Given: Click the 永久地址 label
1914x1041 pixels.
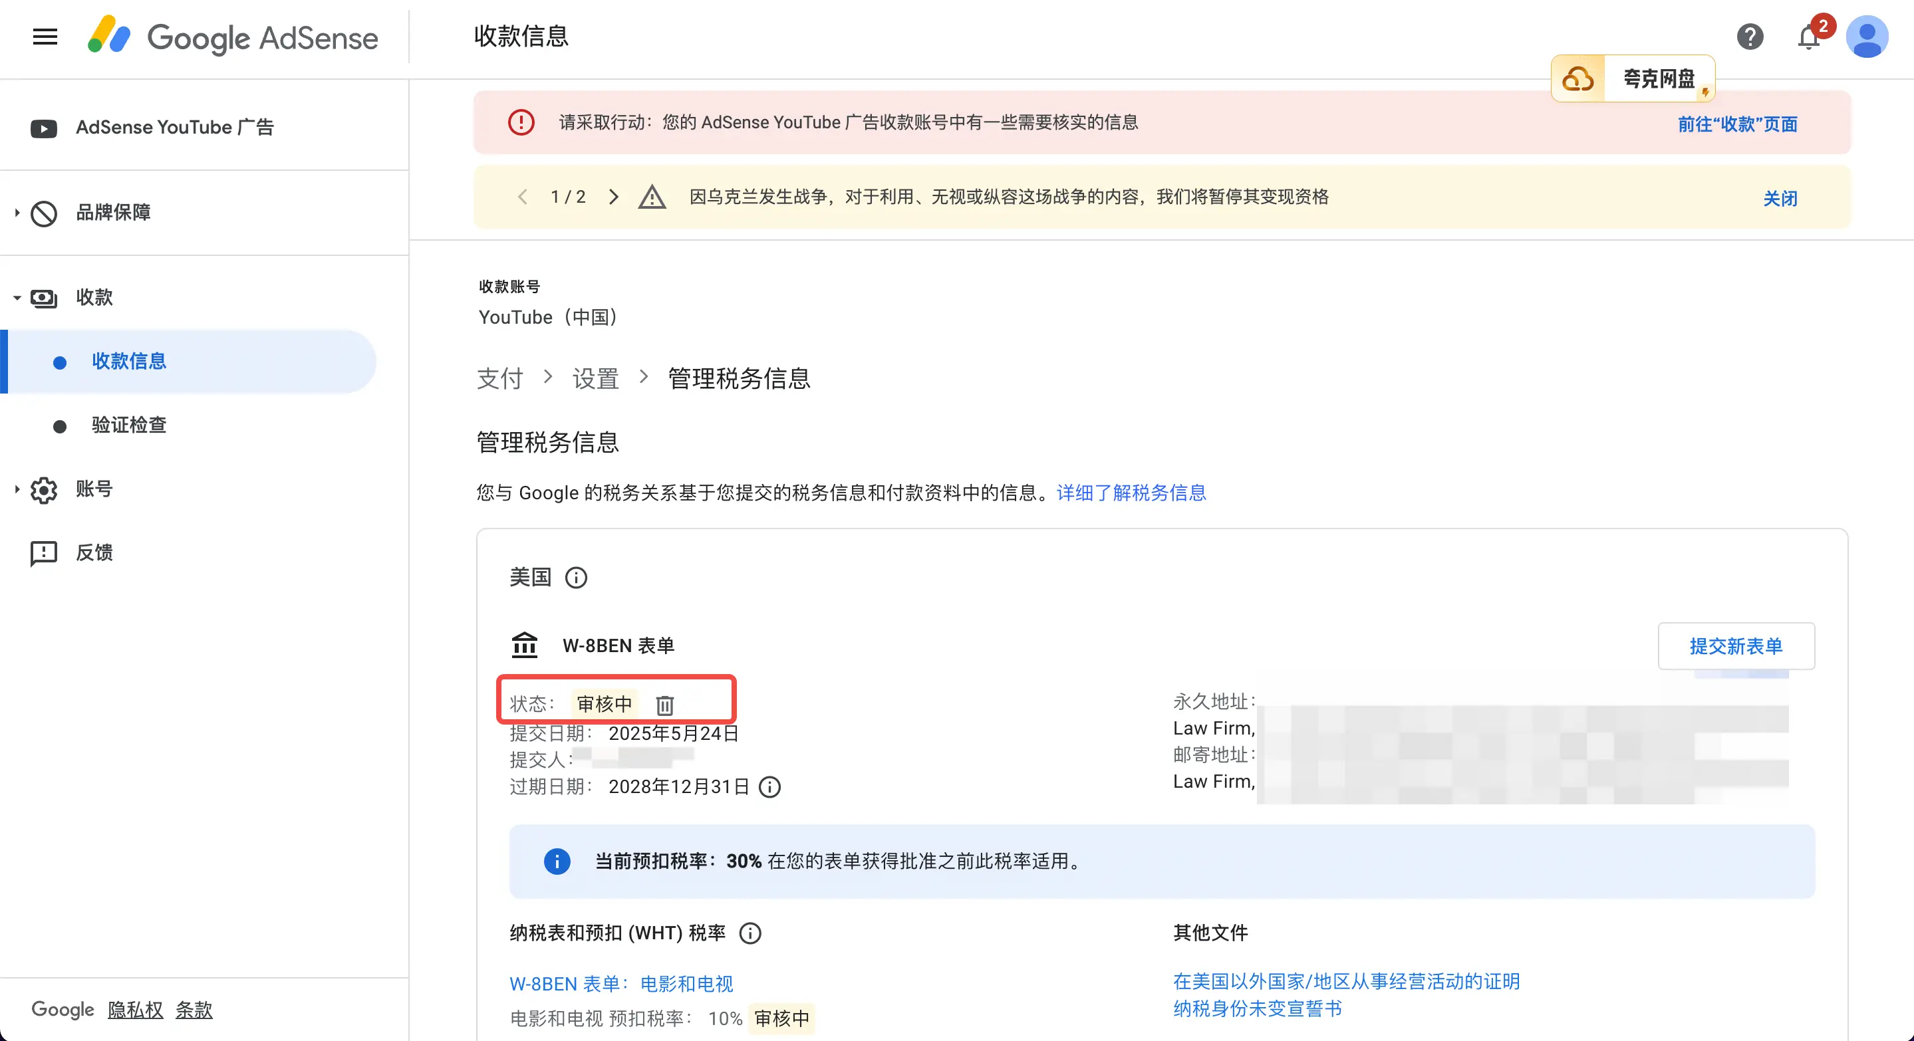Looking at the screenshot, I should click(1214, 702).
